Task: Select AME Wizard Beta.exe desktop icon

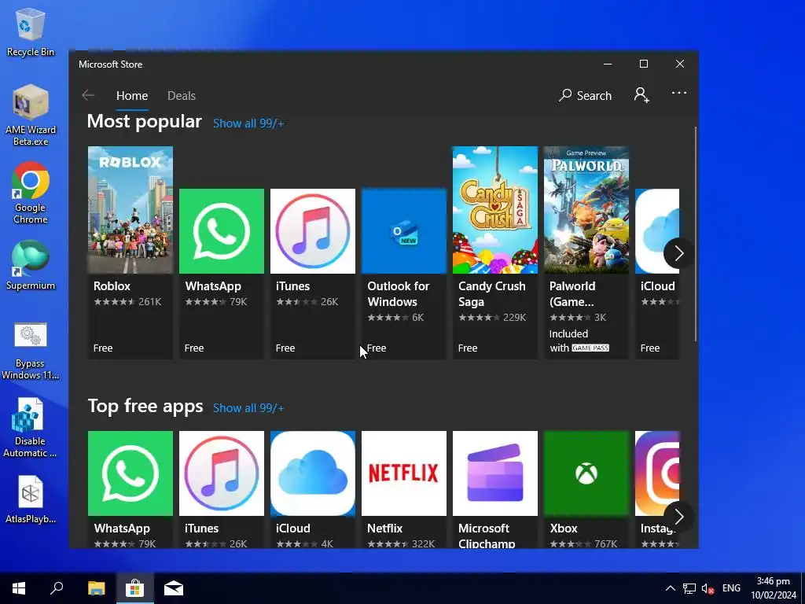Action: 31,115
